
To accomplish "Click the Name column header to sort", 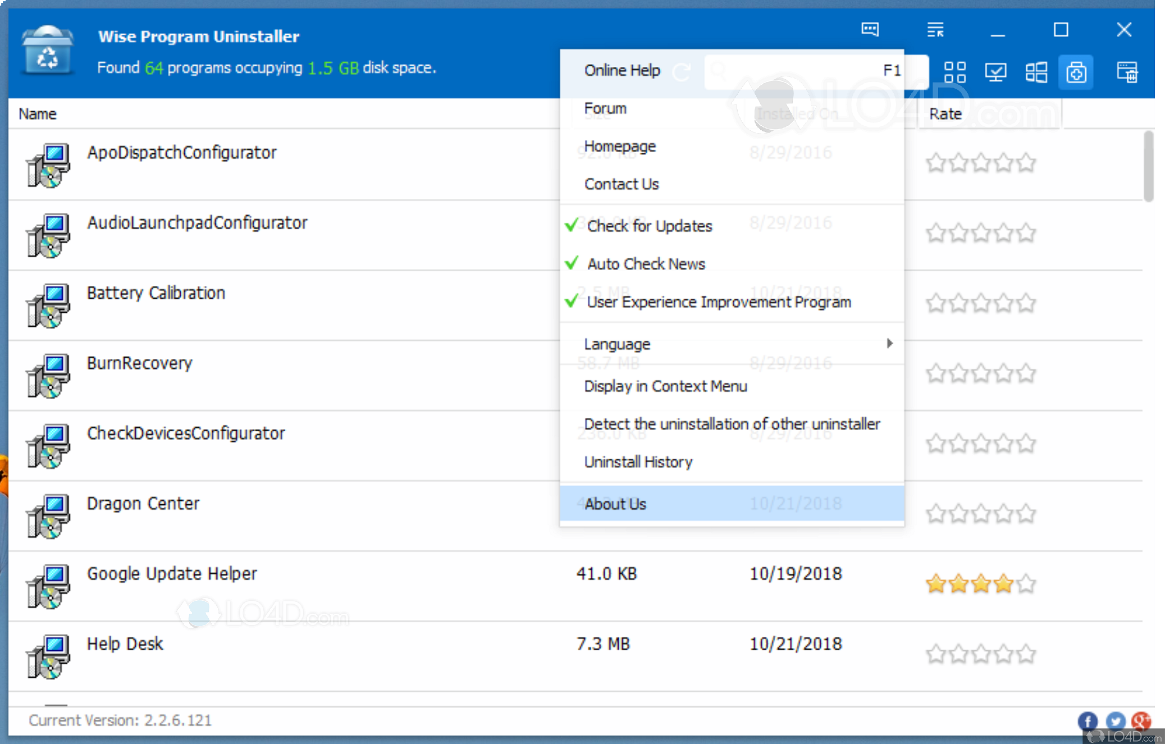I will click(37, 113).
